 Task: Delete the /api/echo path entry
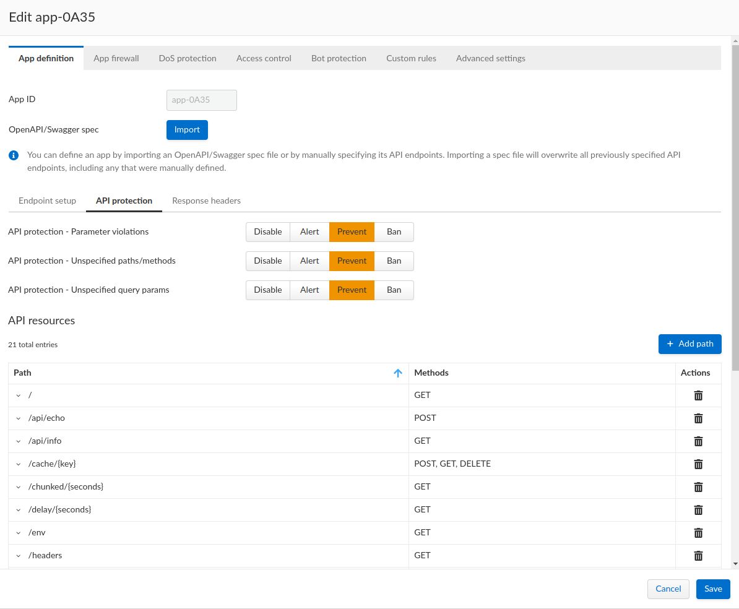(698, 418)
